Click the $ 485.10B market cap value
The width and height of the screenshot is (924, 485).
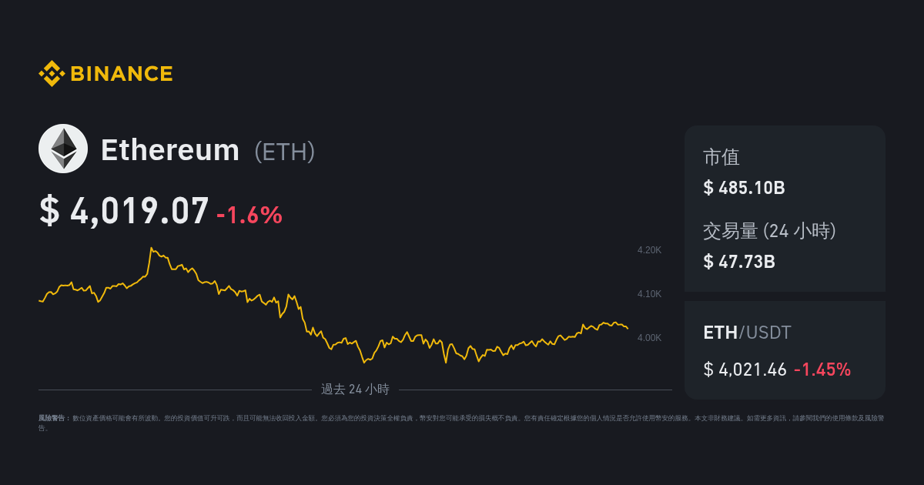(744, 188)
